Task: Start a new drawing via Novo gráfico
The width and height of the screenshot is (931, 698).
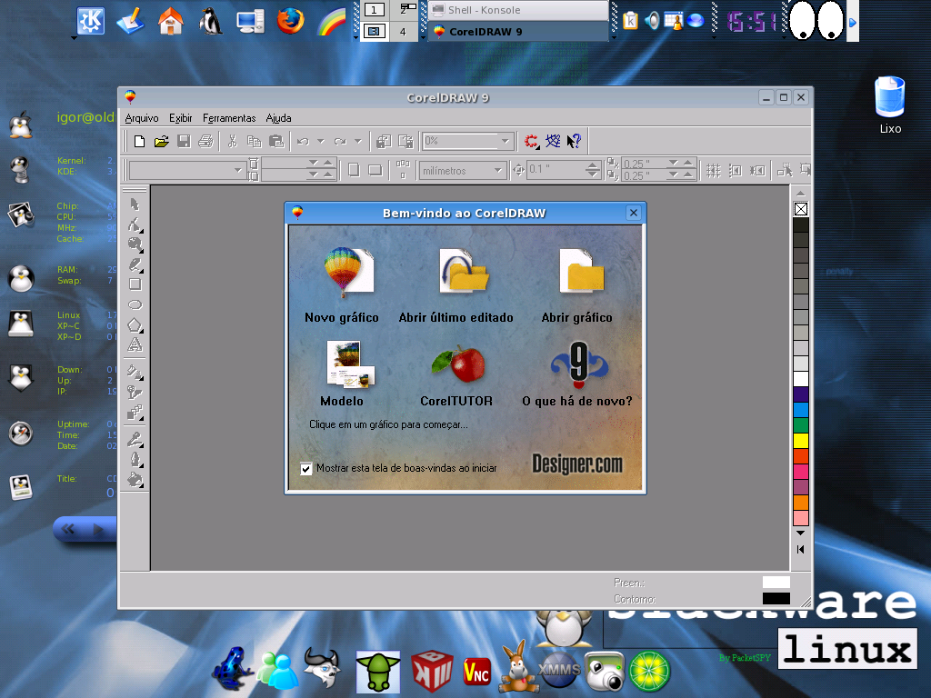Action: pos(342,285)
